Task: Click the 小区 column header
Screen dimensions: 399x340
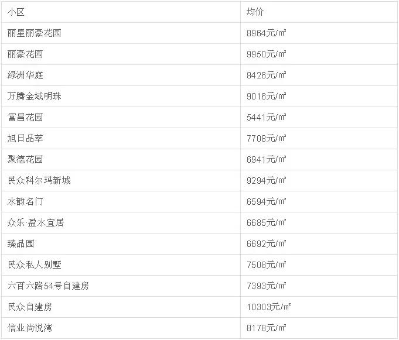Action: point(16,12)
